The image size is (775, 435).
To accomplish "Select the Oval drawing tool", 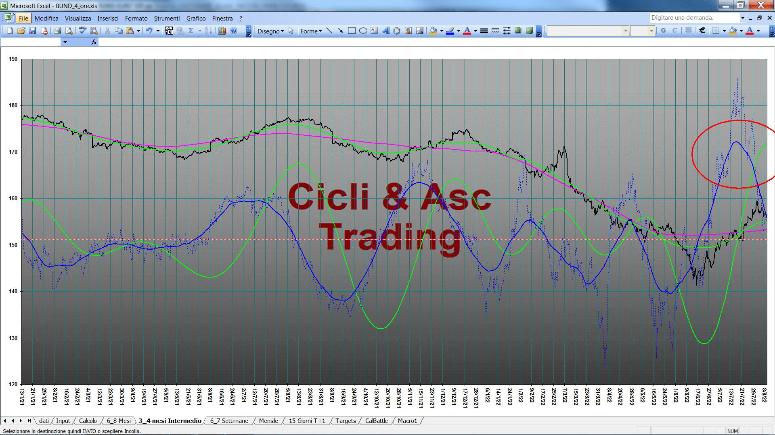I will pyautogui.click(x=363, y=31).
